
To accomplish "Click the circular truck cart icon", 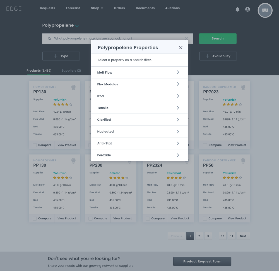I will (265, 10).
